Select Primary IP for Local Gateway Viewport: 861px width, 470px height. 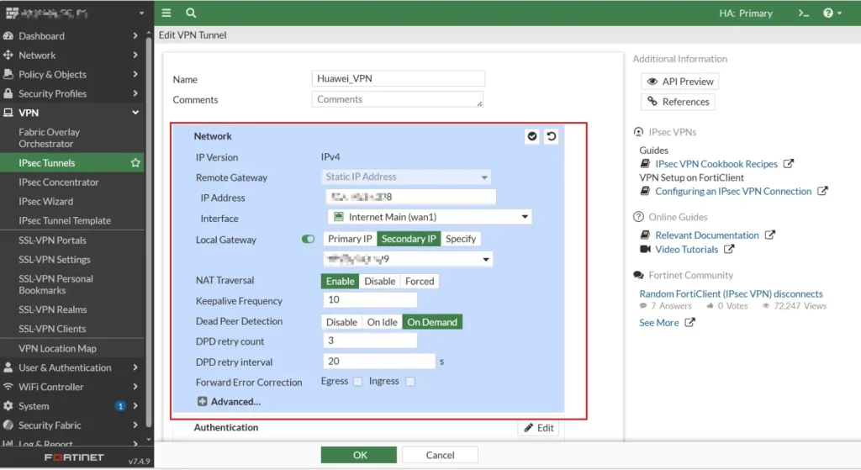[x=350, y=239]
